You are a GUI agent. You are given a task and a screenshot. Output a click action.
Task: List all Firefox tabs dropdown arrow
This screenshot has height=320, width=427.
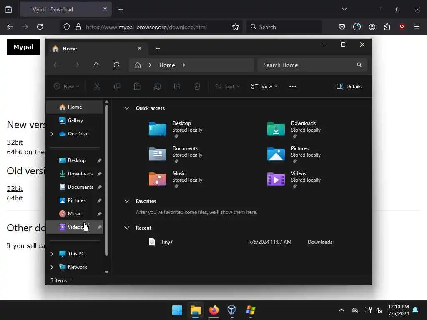[344, 9]
